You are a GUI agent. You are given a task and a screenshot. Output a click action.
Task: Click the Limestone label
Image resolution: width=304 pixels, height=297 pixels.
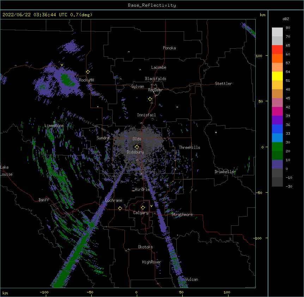click(54, 126)
